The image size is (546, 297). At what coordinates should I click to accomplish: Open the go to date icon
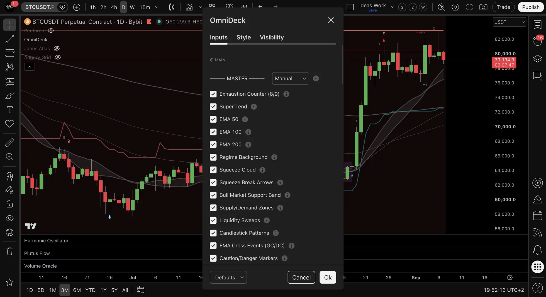click(141, 290)
